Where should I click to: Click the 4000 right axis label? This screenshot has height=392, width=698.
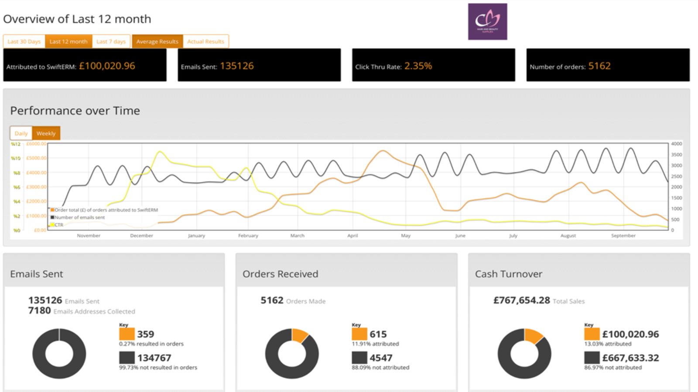(677, 144)
